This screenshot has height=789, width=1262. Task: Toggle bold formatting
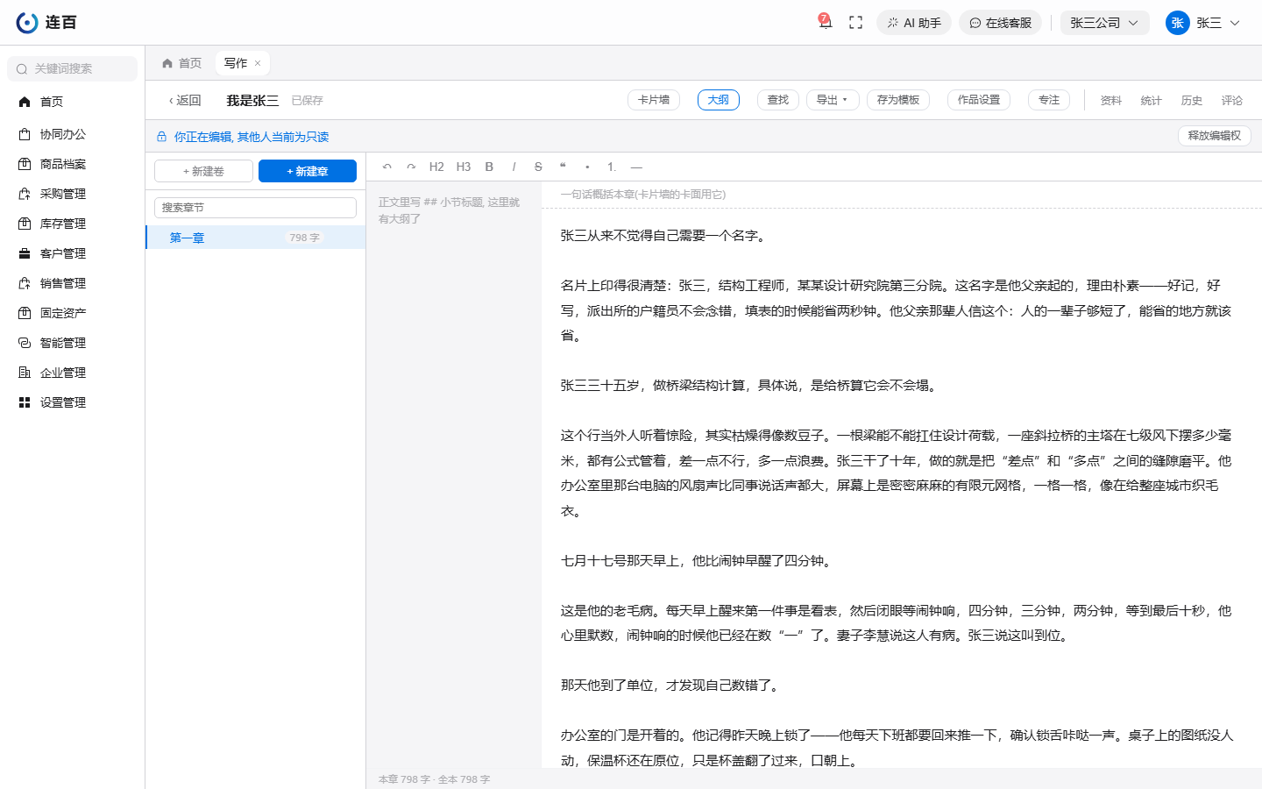tap(489, 167)
